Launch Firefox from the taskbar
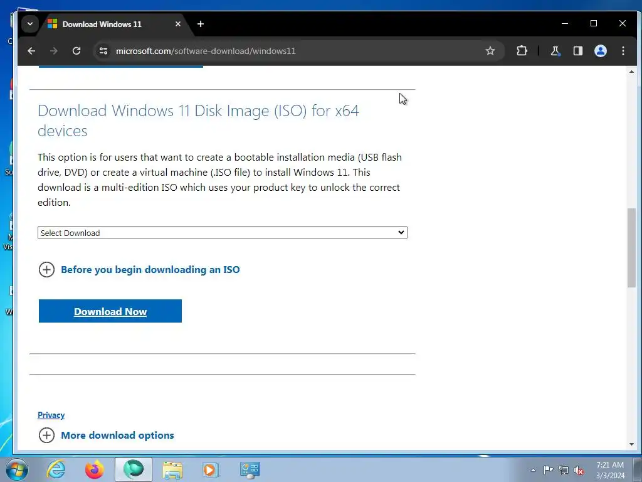This screenshot has width=642, height=482. click(x=95, y=469)
